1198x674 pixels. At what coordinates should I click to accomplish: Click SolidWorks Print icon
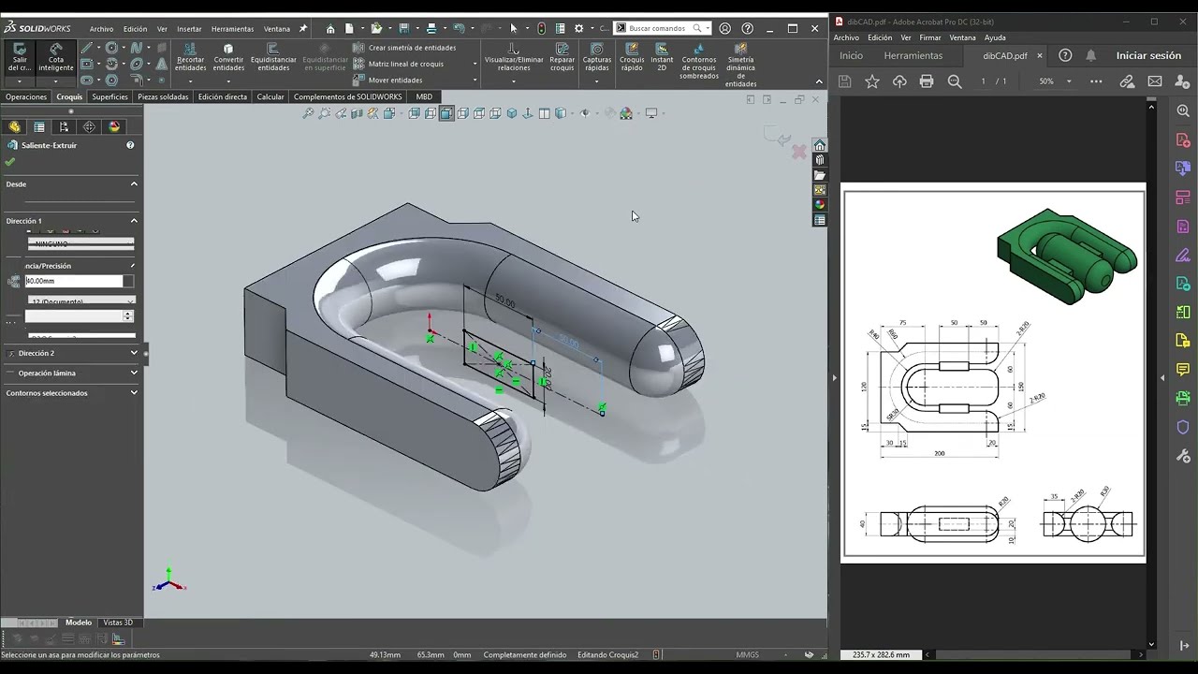431,29
